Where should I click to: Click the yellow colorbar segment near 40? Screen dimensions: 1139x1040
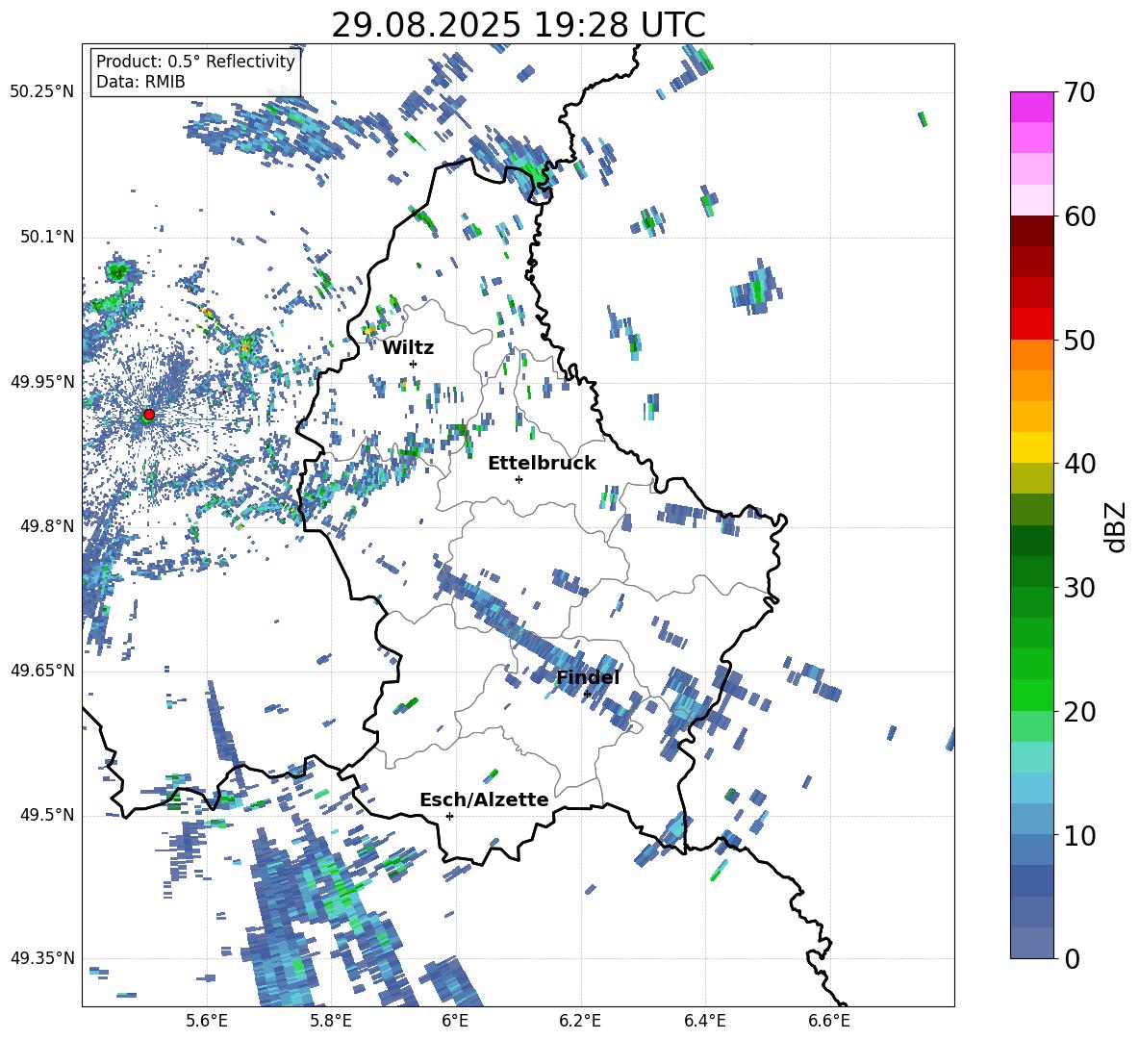pyautogui.click(x=1031, y=447)
